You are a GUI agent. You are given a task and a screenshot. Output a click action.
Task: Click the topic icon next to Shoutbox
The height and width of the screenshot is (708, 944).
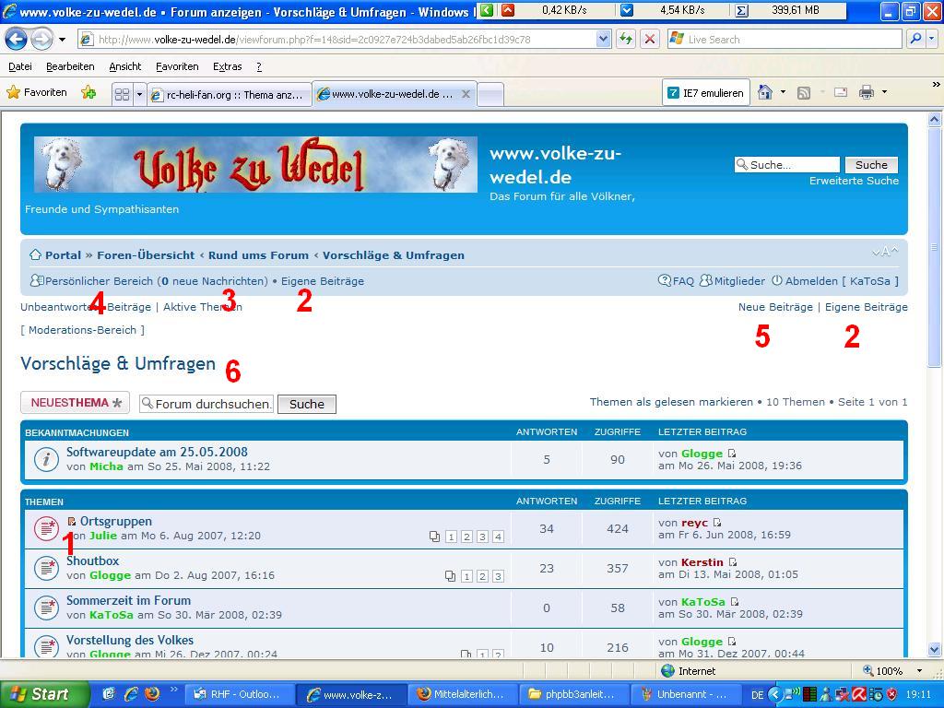46,568
